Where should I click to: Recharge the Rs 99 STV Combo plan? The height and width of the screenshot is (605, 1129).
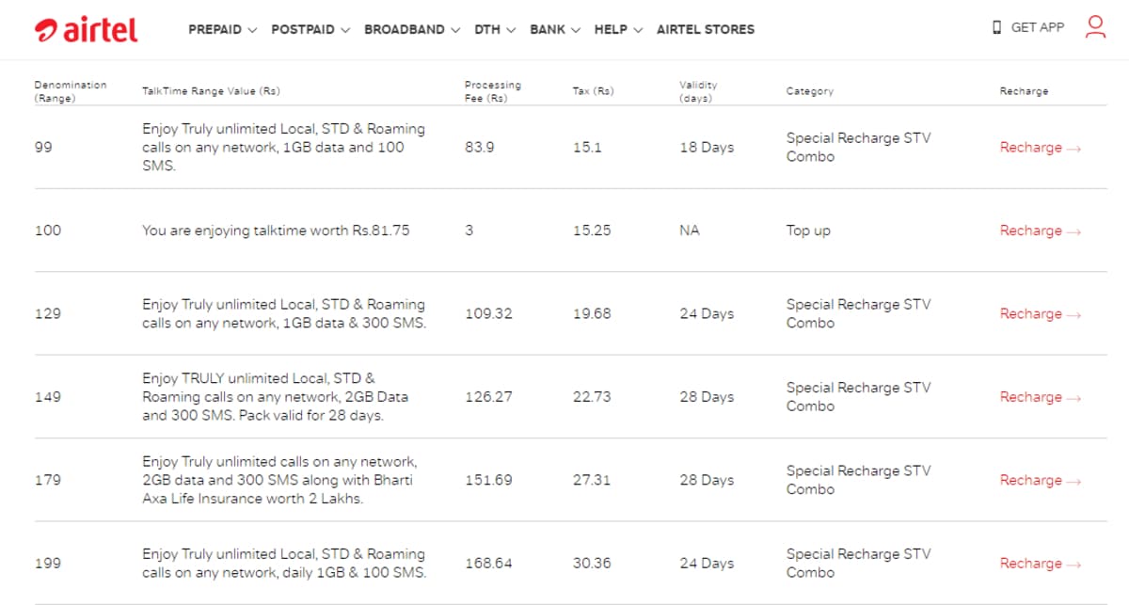pos(1029,148)
